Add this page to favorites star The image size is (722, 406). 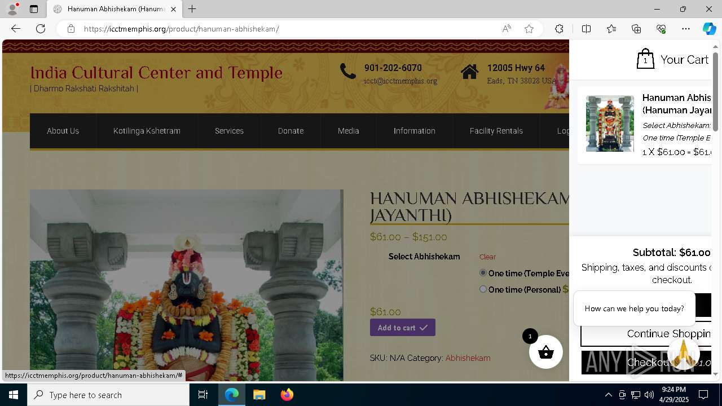coord(529,29)
